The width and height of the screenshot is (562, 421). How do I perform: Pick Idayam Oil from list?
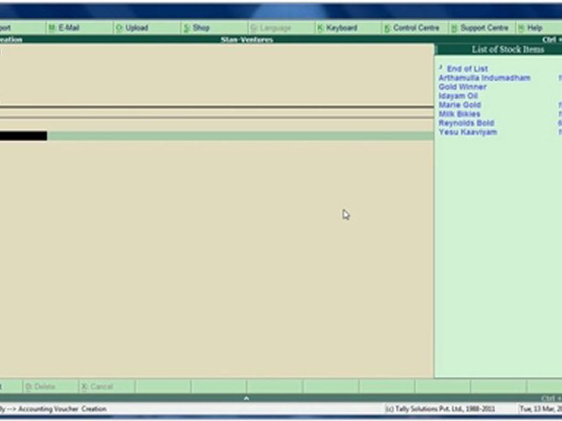tap(458, 96)
